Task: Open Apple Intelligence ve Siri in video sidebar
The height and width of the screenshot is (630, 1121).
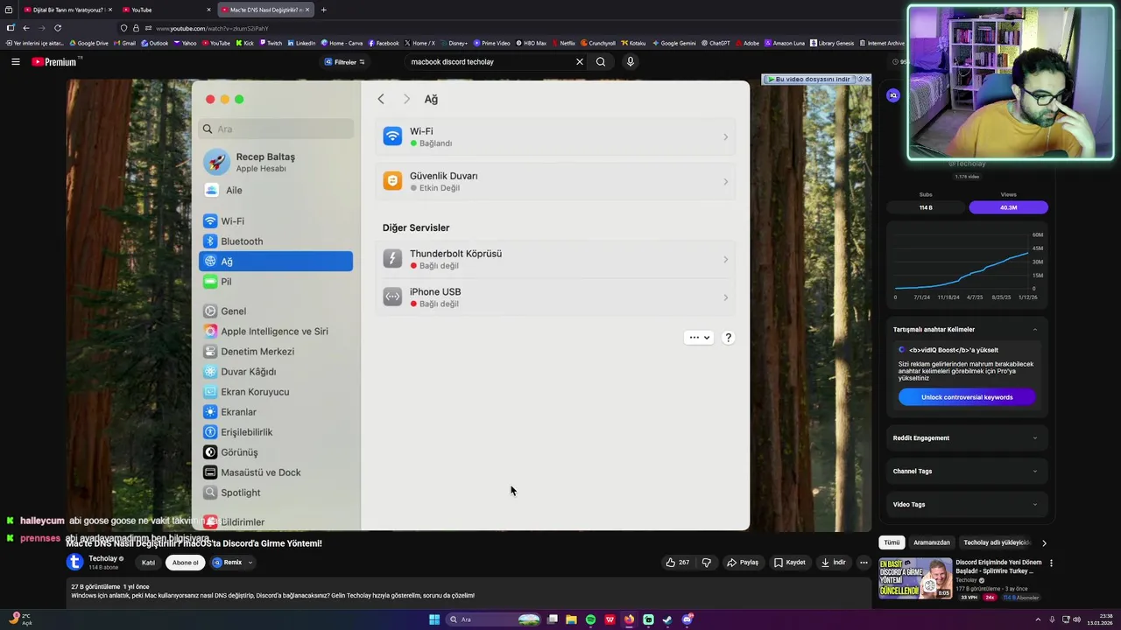Action: pos(276,332)
